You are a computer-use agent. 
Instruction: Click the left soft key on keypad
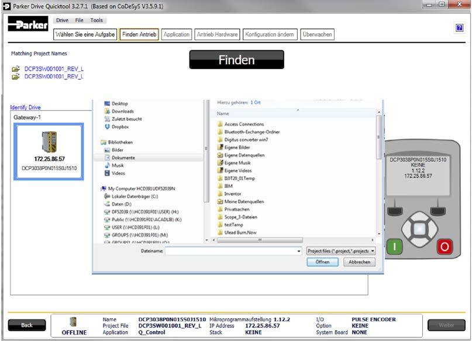[x=395, y=211]
